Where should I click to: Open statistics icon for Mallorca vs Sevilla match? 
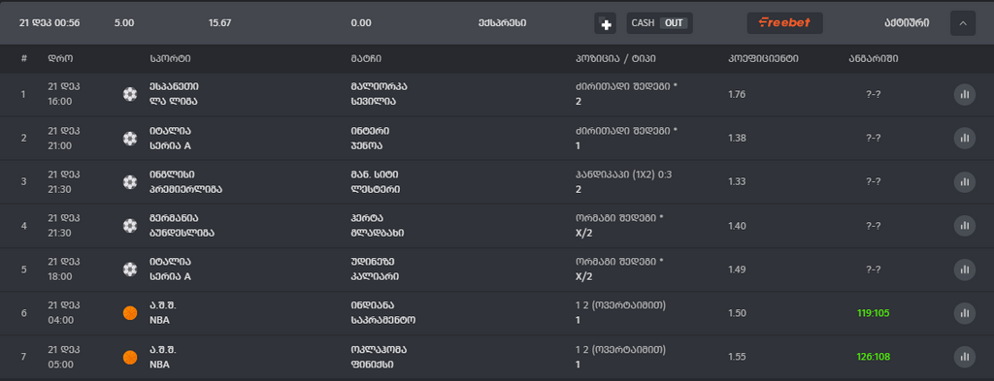point(964,94)
